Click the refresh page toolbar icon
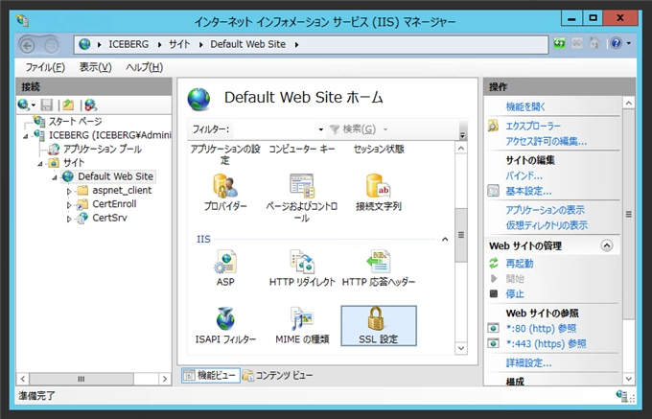The image size is (652, 419). (x=559, y=43)
